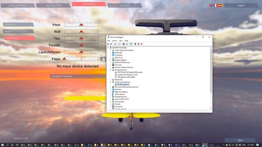262x147 pixels.
Task: Go back with Device Manager toolbar arrow
Action: [x=108, y=44]
